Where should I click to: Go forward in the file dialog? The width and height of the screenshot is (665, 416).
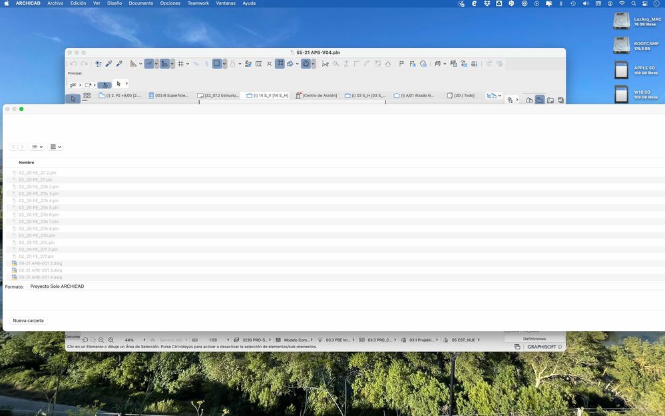22,147
